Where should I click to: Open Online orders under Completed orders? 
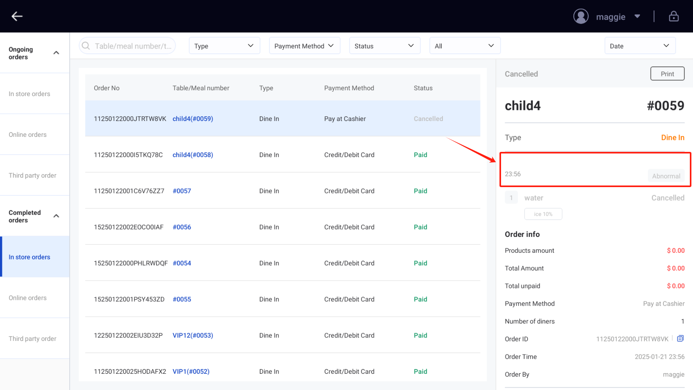pyautogui.click(x=35, y=297)
